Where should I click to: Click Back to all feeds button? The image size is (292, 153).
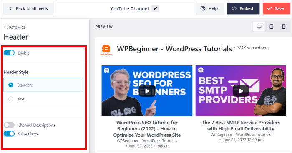click(x=29, y=9)
